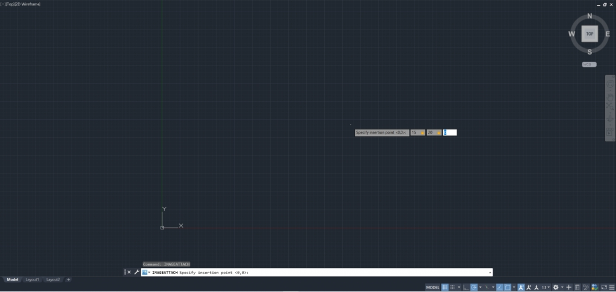Screen dimensions: 616x292
Task: Restore down the drawing window
Action: coord(605,4)
